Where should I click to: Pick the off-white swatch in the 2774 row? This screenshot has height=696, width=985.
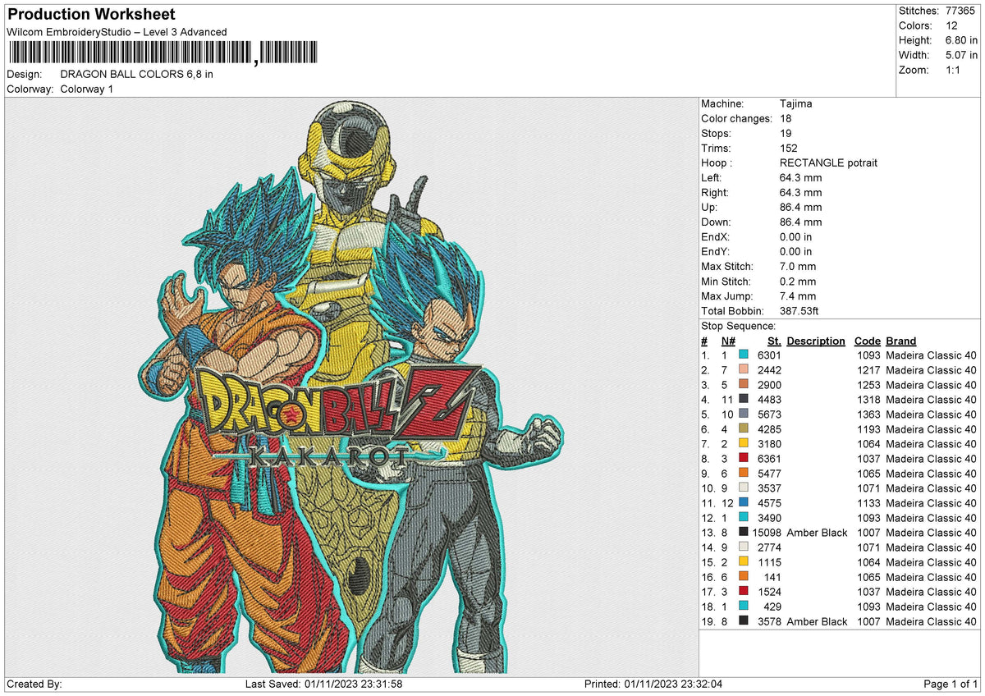click(744, 547)
